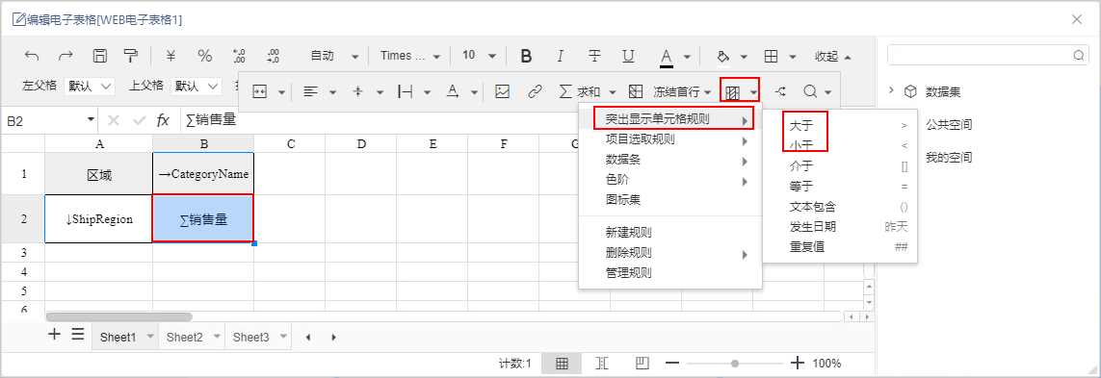Screen dimensions: 1101x378
Task: Open the 左父格 默认 dropdown
Action: click(90, 87)
